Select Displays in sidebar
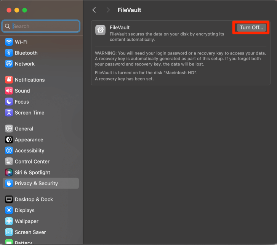 25,210
